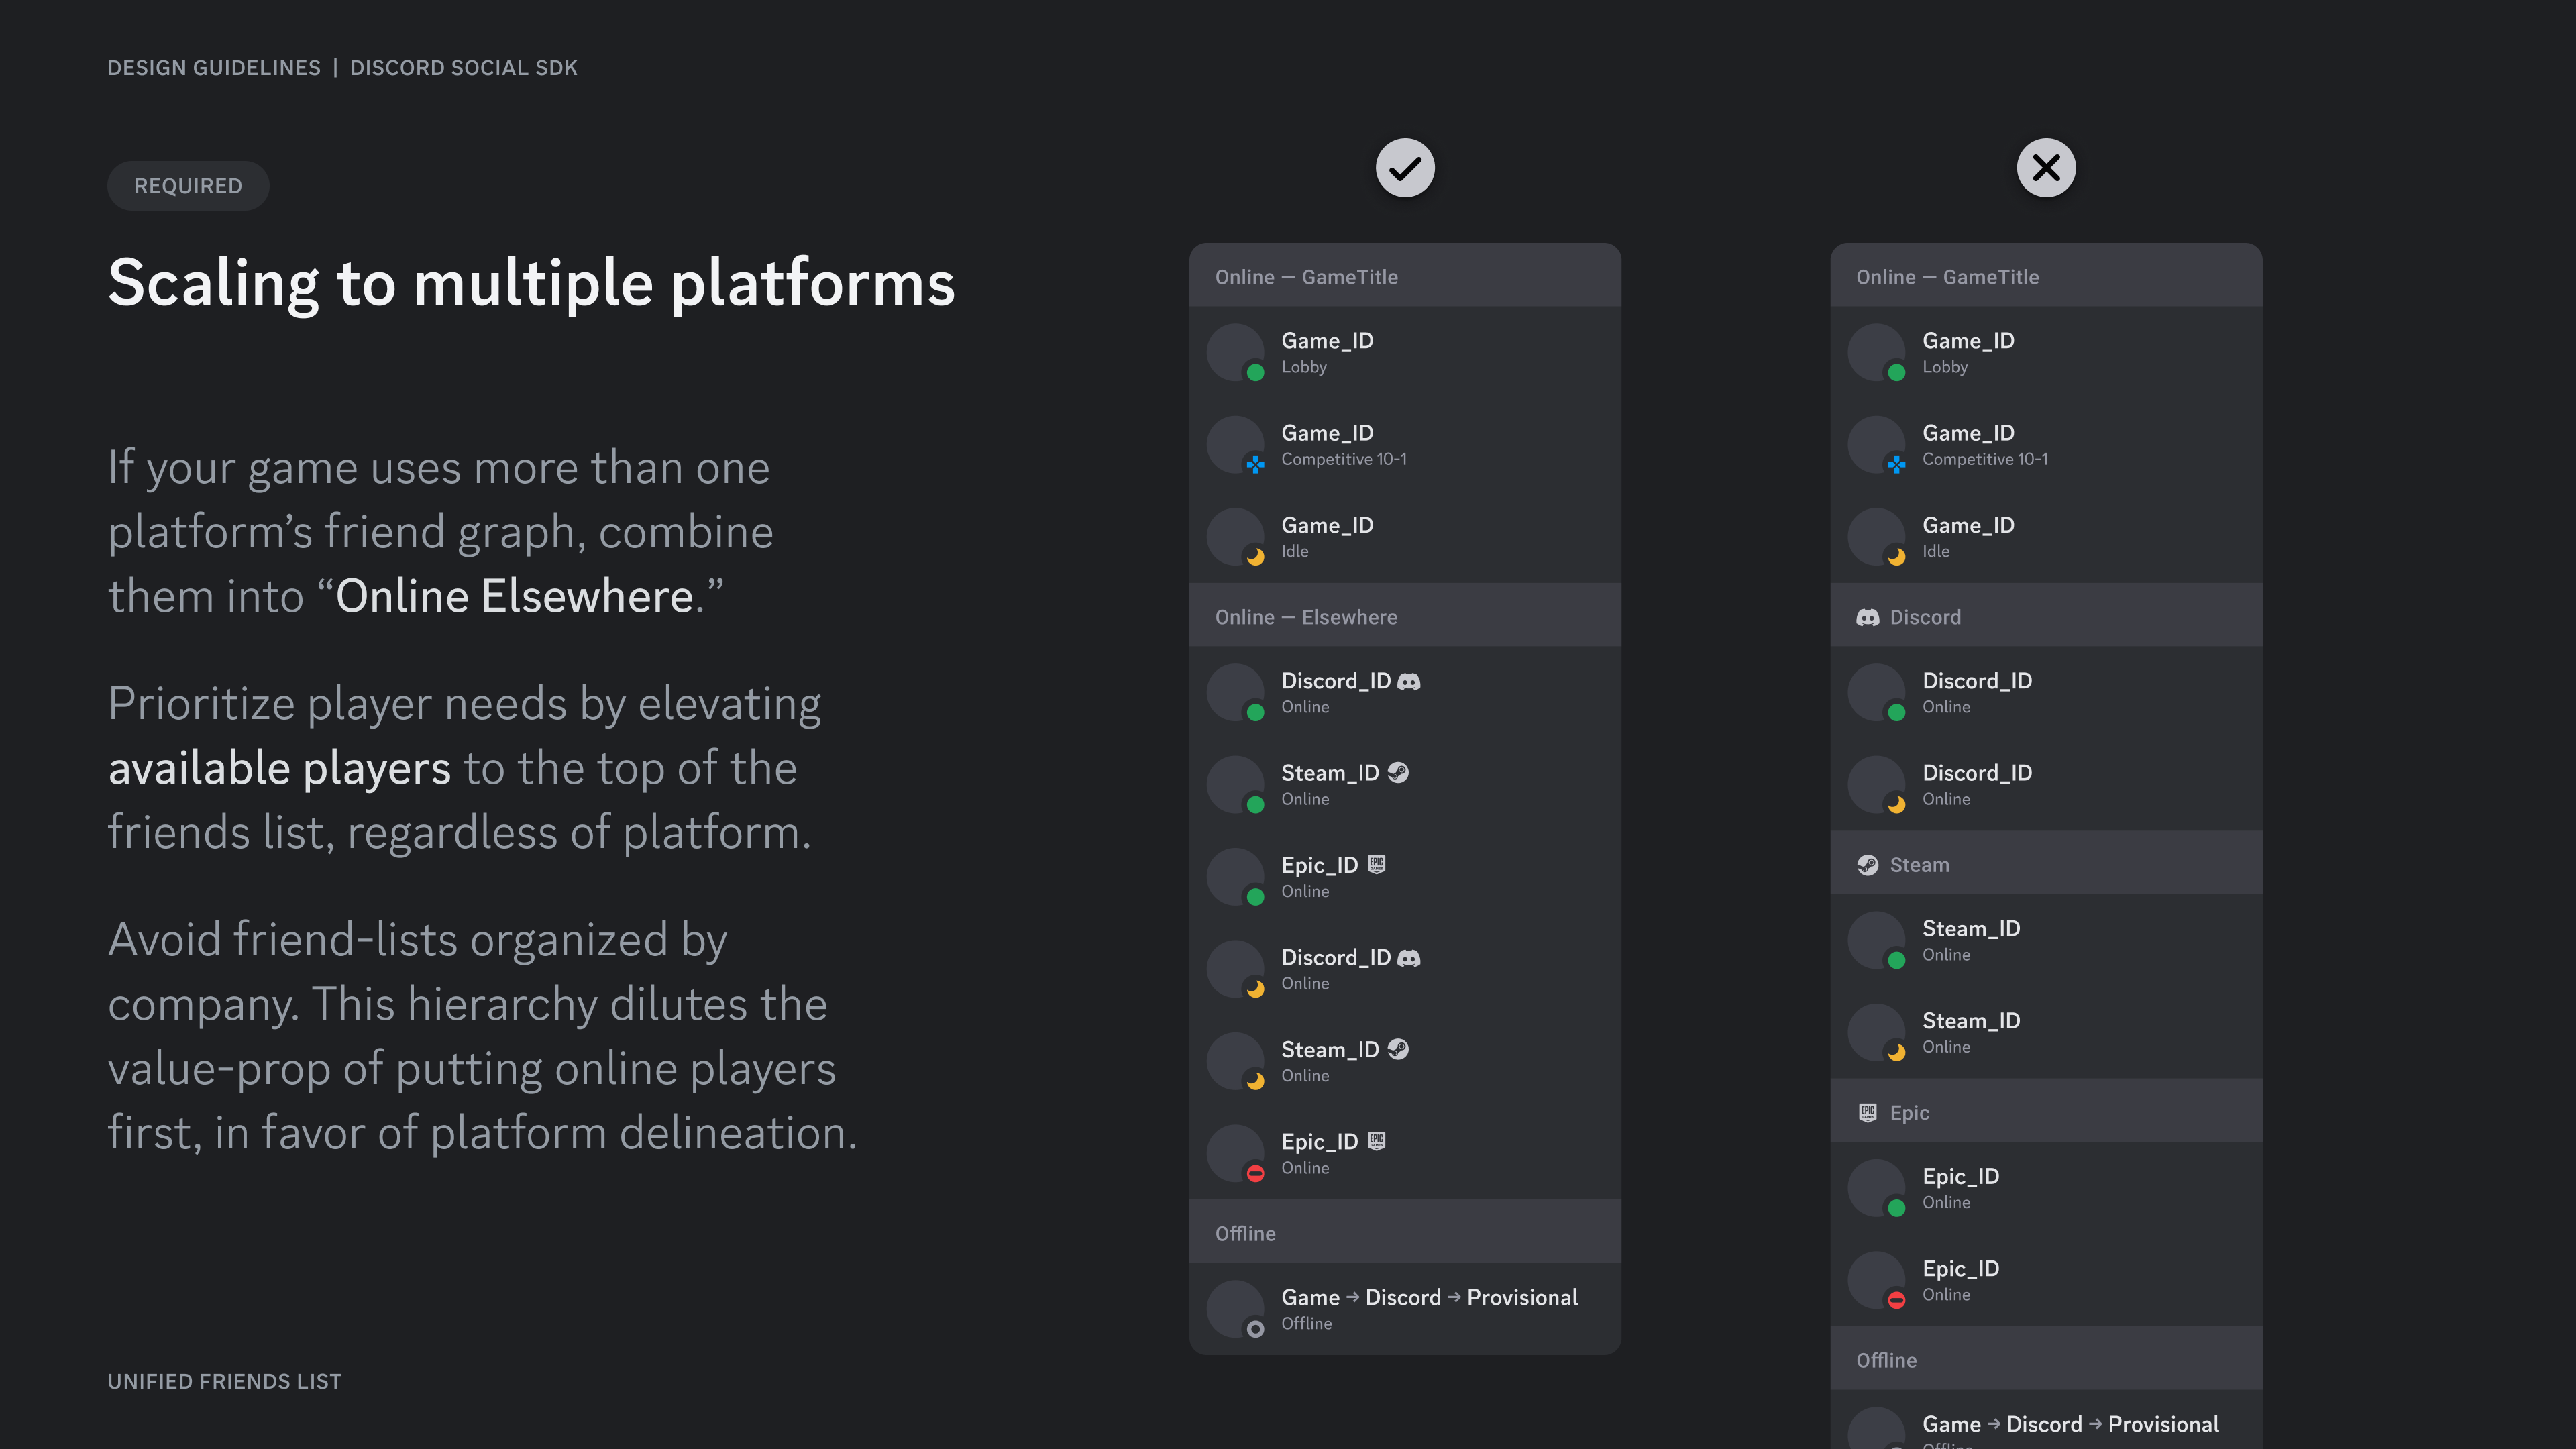The height and width of the screenshot is (1449, 2576).
Task: Toggle the green online status dot on Game_ID Lobby
Action: pyautogui.click(x=1256, y=373)
